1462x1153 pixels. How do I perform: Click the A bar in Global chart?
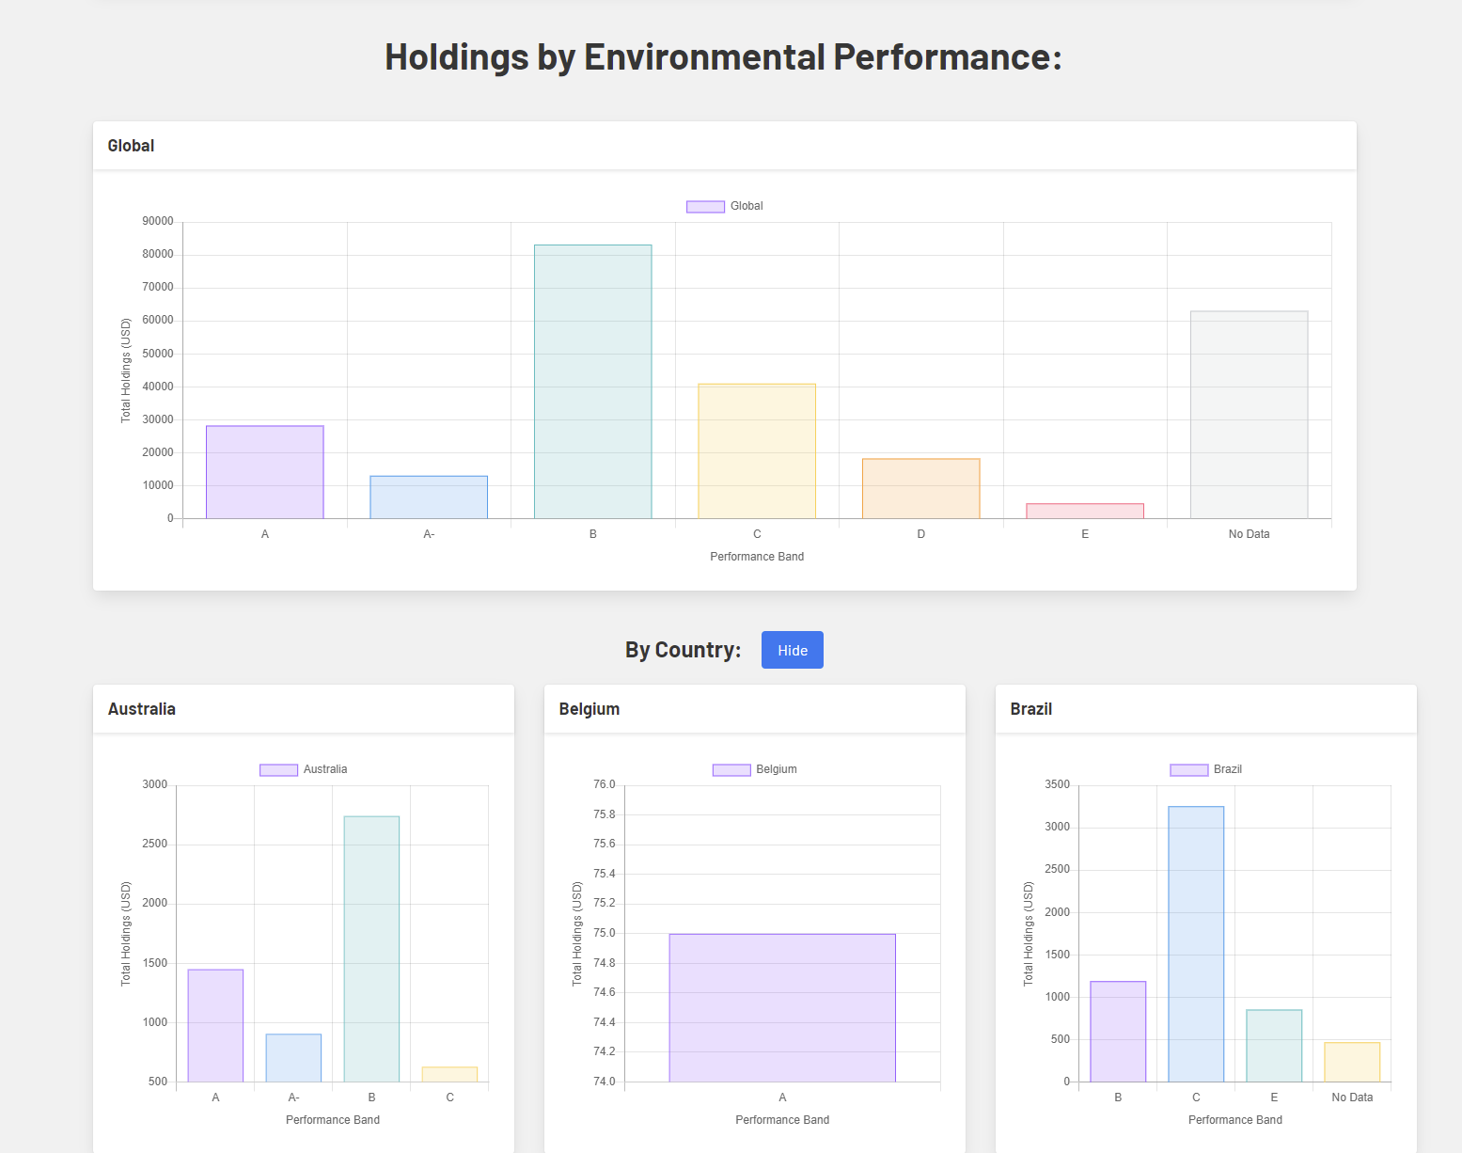[x=265, y=472]
